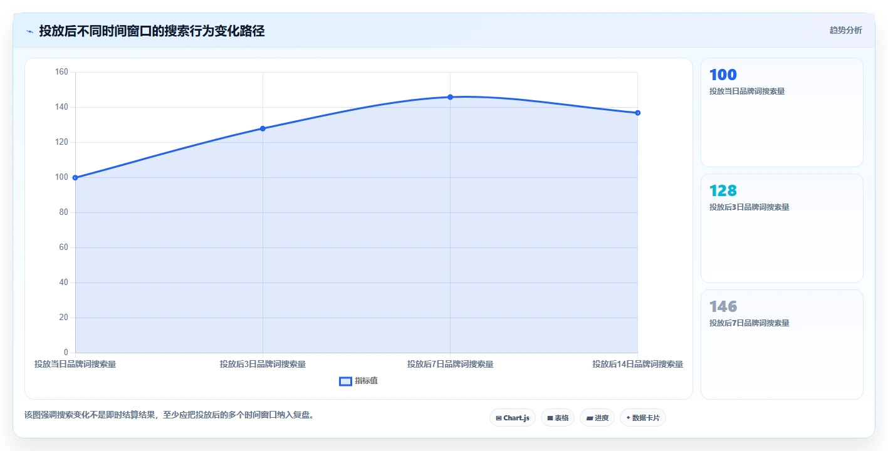Click the card caption 投放后3日品牌词搜索量
888x451 pixels.
[749, 207]
